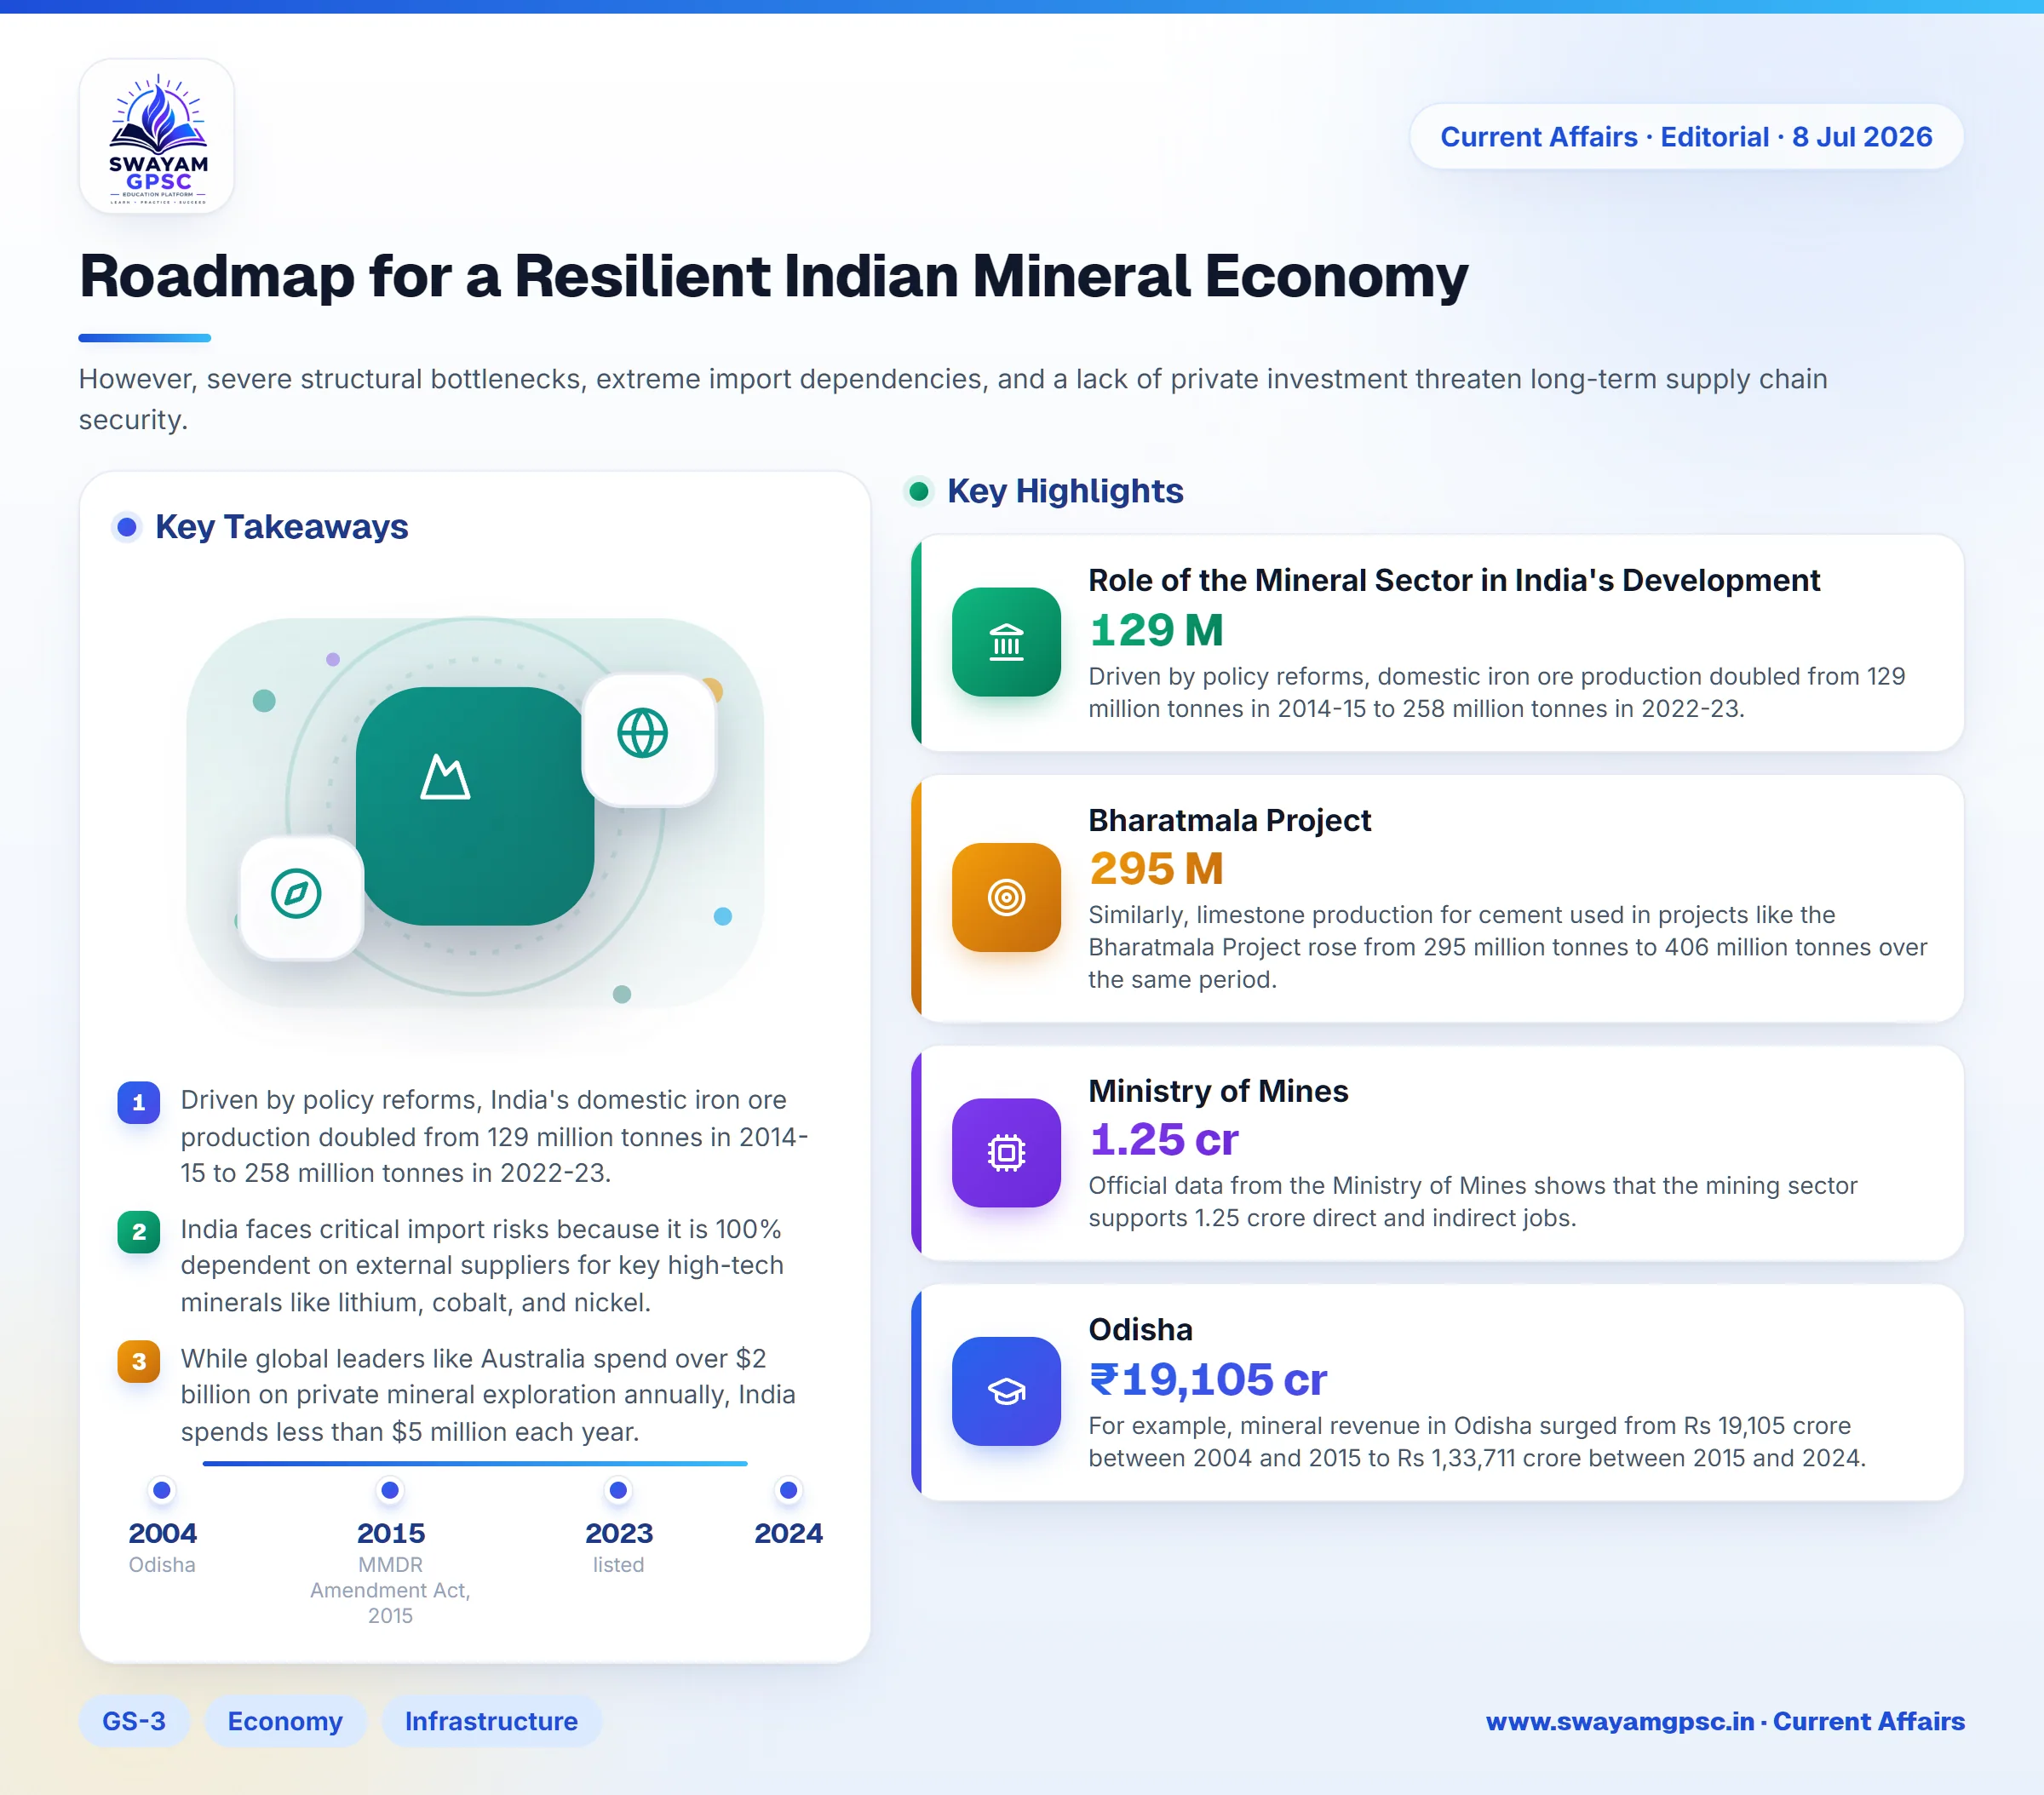2044x1795 pixels.
Task: Click the 129 M figure
Action: pos(1156,630)
